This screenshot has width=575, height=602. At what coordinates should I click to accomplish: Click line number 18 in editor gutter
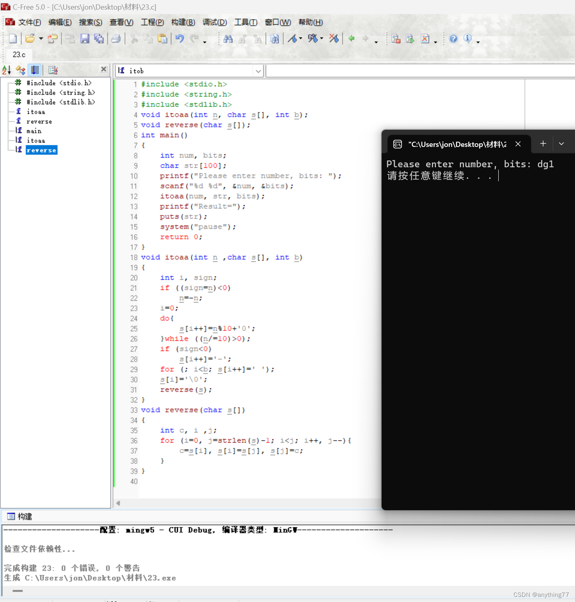[x=134, y=257]
